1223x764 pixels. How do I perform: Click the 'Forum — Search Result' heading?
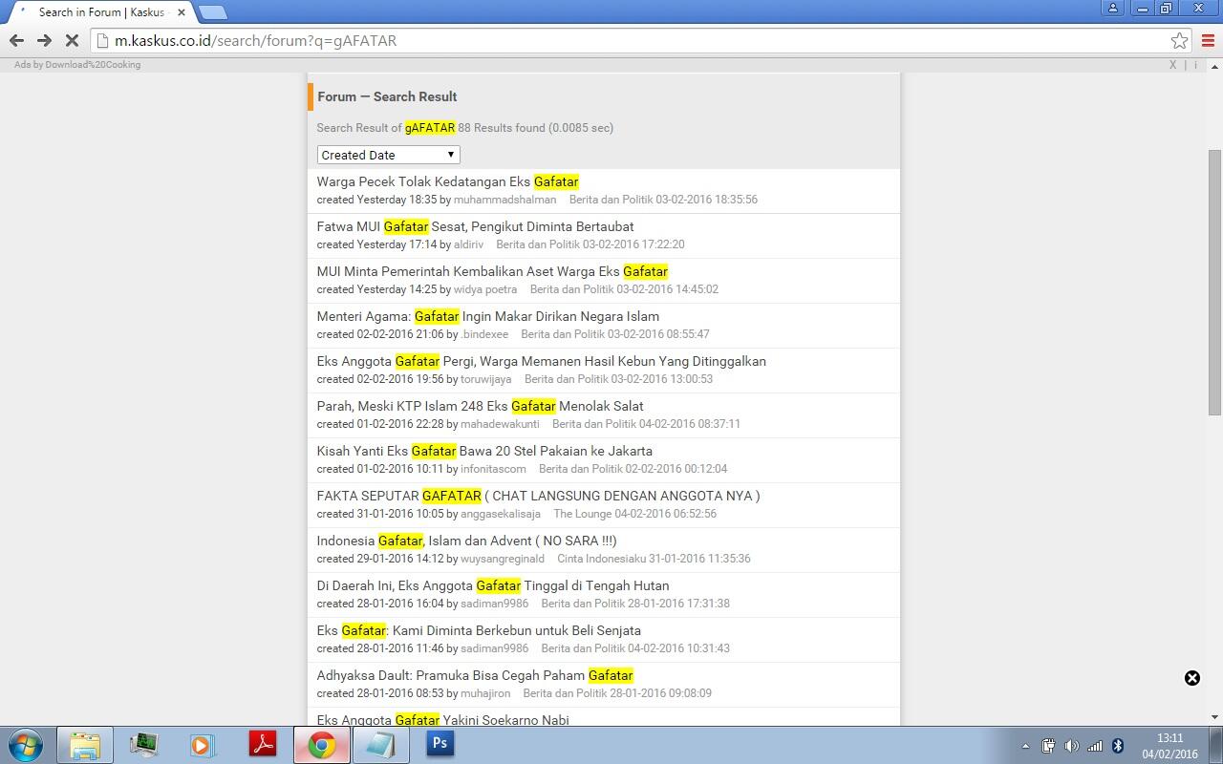click(387, 96)
